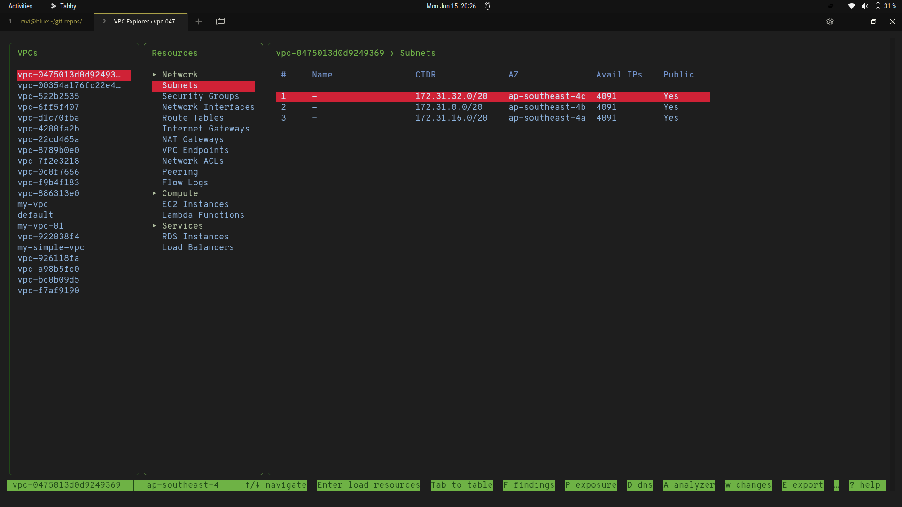
Task: Collapse the Network group arrow
Action: 154,75
